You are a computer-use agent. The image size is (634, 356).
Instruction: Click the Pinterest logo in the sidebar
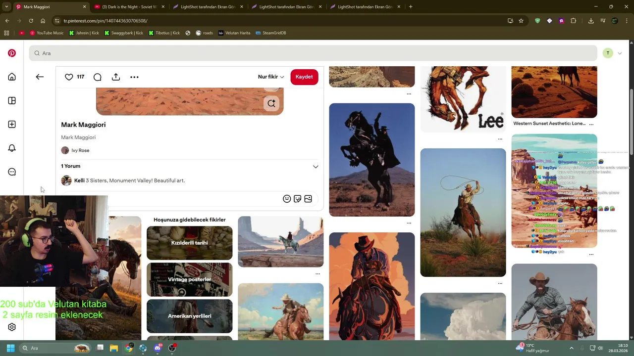12,53
